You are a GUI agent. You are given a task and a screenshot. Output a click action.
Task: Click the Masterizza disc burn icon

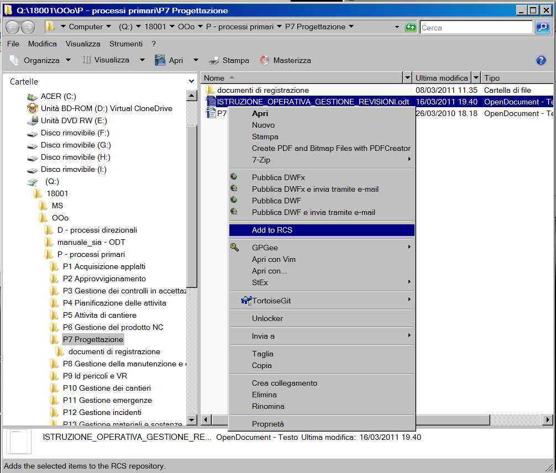(264, 60)
